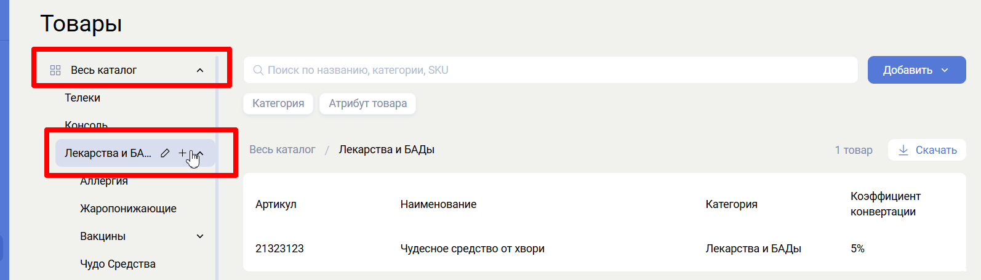Open the Категория filter

point(278,103)
